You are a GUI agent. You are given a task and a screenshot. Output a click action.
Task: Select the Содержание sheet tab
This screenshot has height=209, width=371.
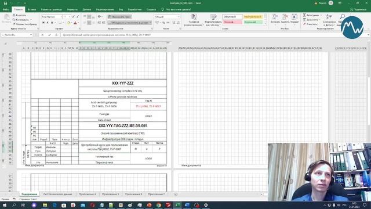(x=30, y=194)
